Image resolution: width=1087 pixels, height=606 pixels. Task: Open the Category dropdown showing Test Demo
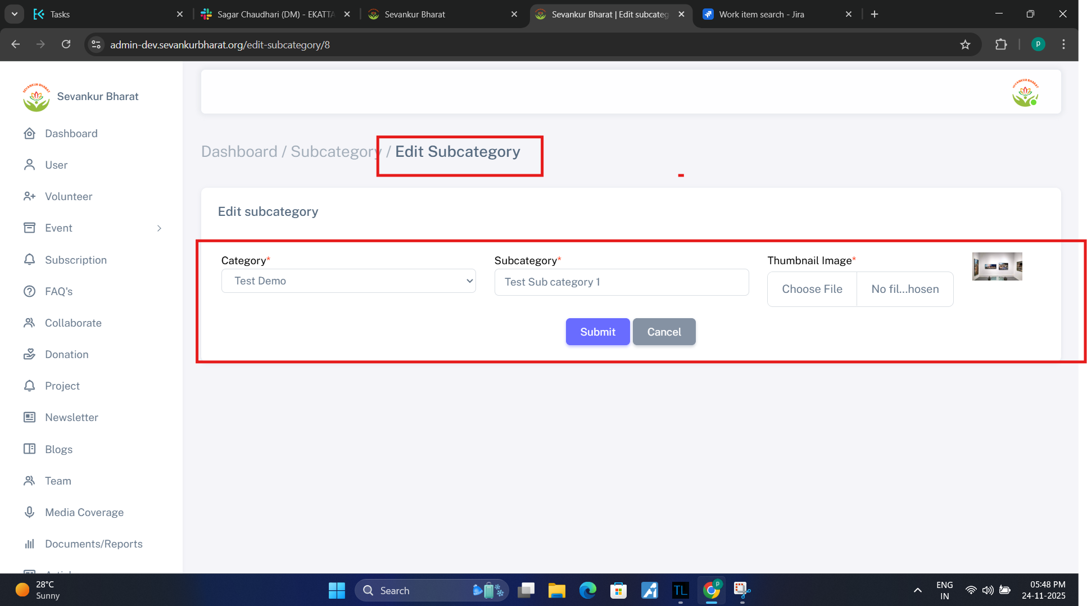(348, 281)
